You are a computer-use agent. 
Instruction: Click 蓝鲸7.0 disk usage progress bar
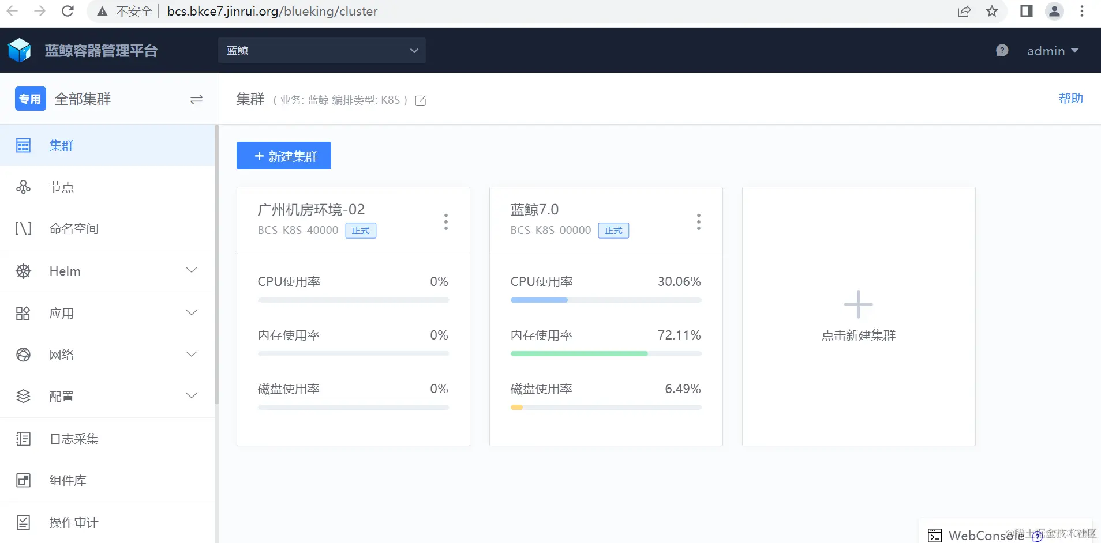(x=606, y=407)
